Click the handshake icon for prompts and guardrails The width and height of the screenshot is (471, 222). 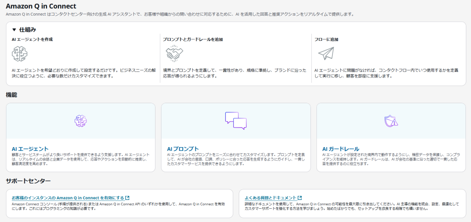pos(174,54)
